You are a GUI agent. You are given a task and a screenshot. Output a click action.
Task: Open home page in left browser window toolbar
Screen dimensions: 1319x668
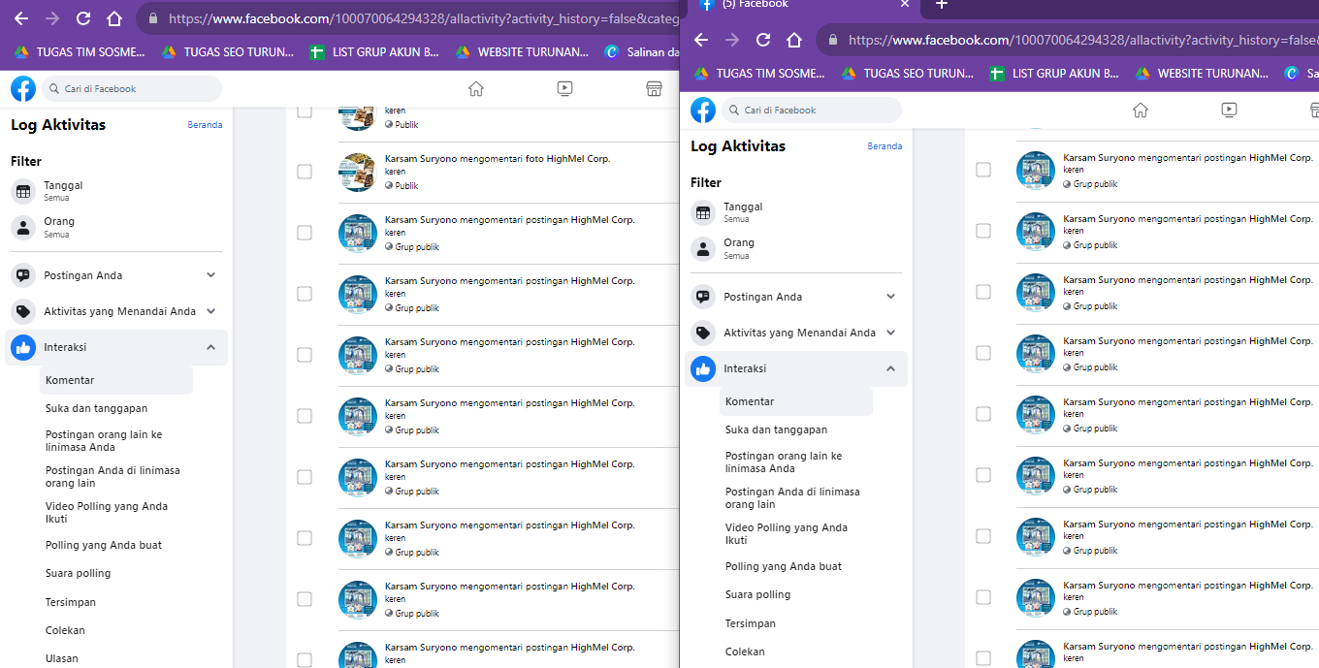(114, 18)
